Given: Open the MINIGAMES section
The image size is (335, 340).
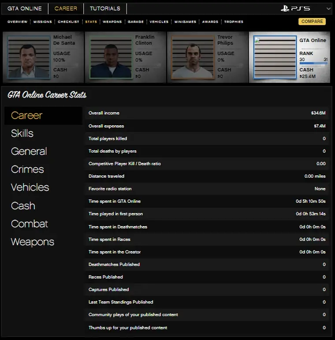Looking at the screenshot, I should coord(185,22).
